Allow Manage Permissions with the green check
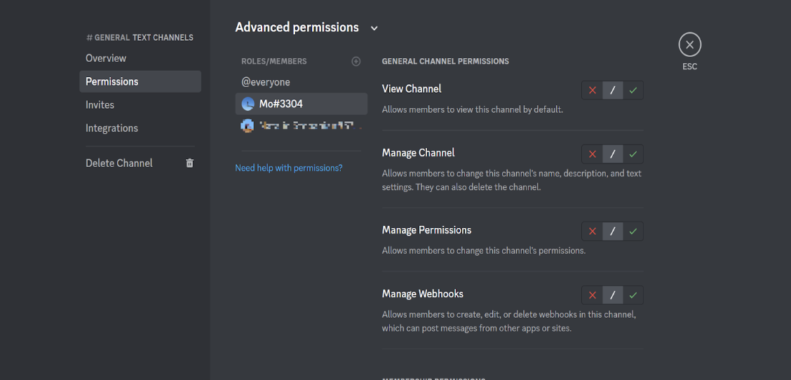The width and height of the screenshot is (791, 380). coord(633,231)
